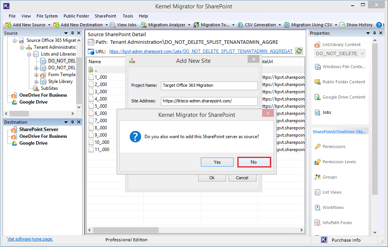Open InfoPath Forms in Properties panel
388x247 pixels.
tap(333, 223)
